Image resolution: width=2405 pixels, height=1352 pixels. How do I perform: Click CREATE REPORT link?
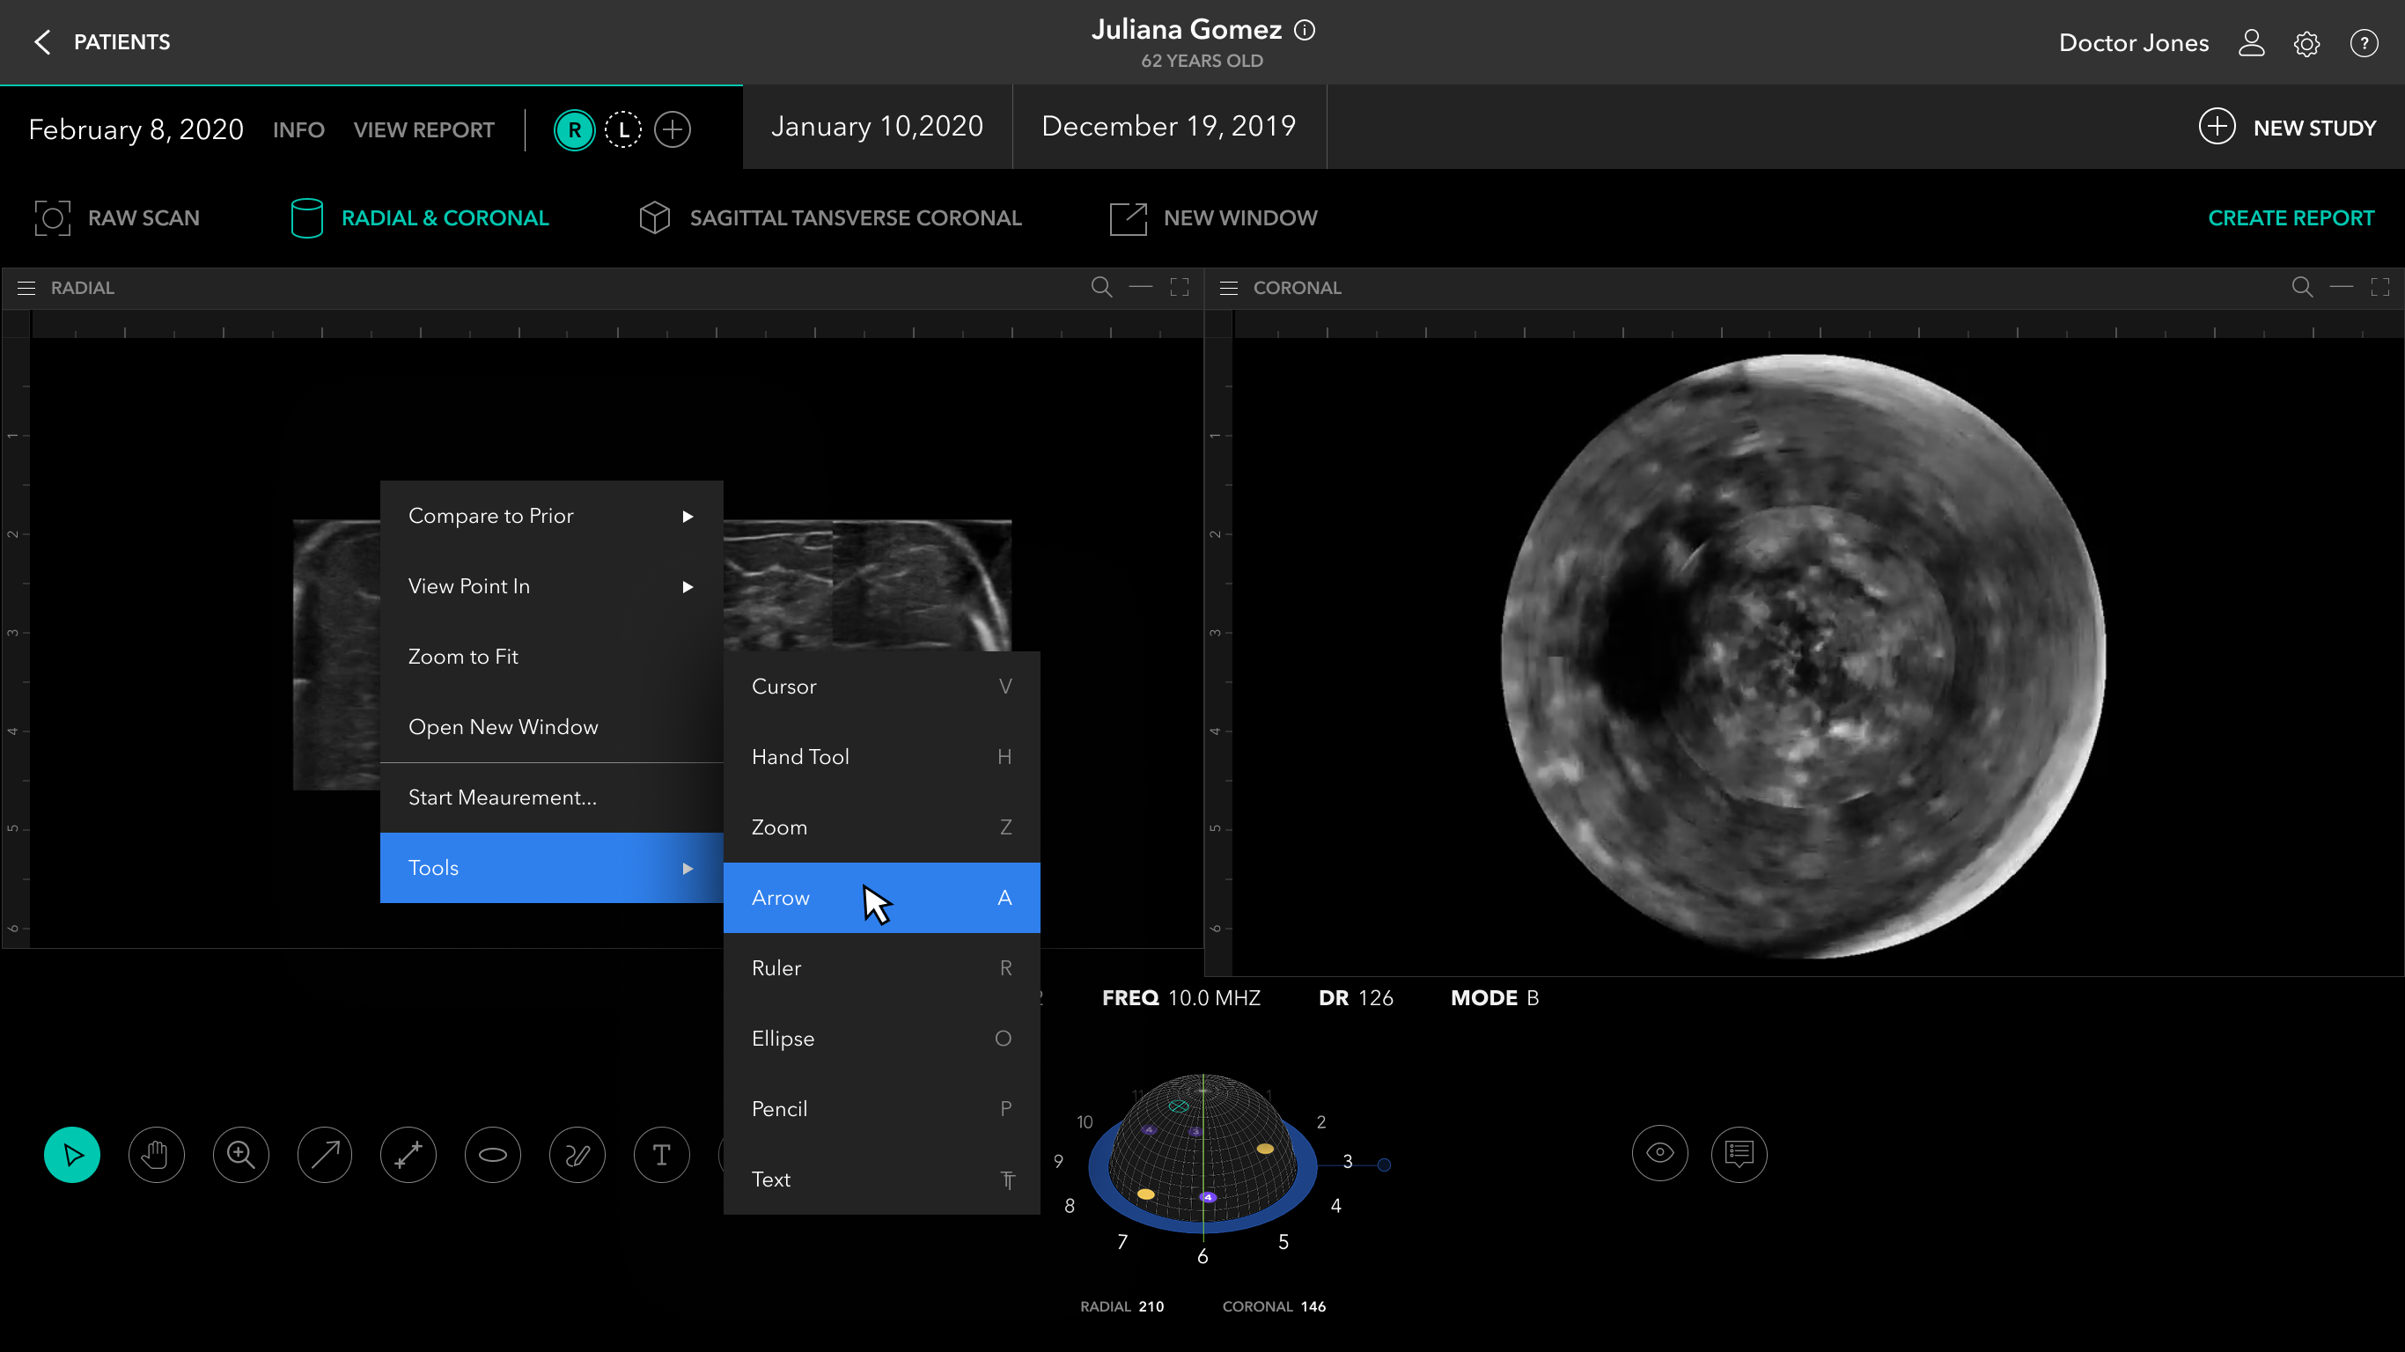coord(2291,217)
